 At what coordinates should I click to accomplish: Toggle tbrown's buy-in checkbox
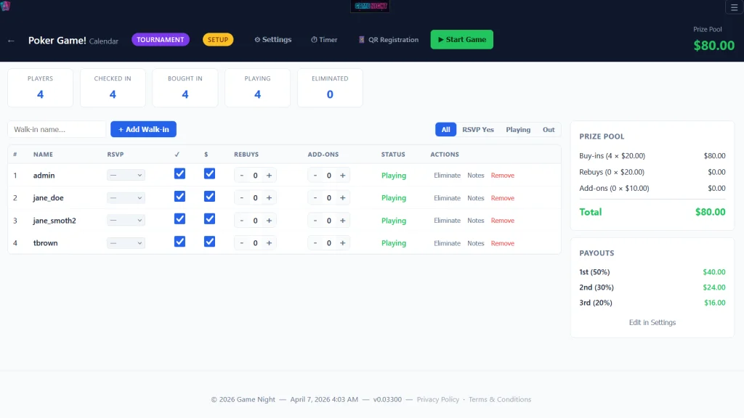[x=209, y=242]
